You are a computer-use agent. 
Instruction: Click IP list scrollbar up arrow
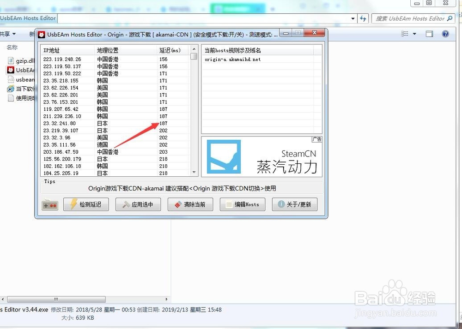click(194, 49)
